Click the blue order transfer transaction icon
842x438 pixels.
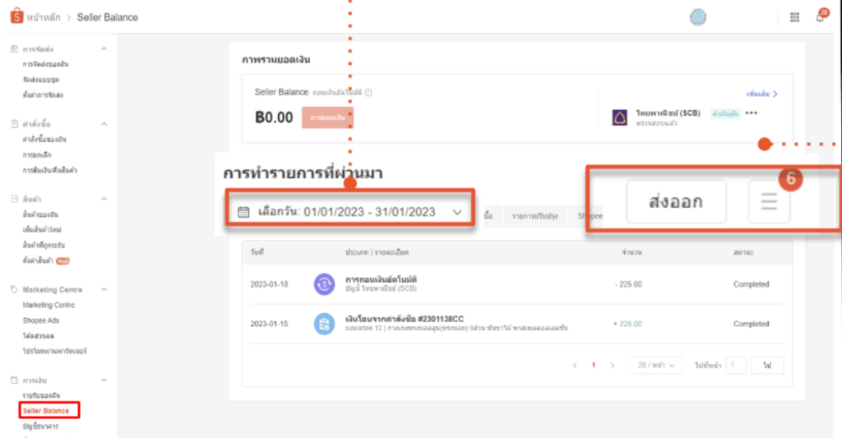pyautogui.click(x=324, y=324)
